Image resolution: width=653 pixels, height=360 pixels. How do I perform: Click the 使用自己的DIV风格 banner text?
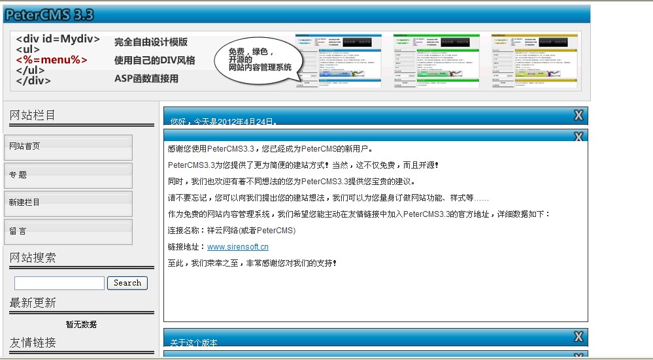tap(154, 60)
